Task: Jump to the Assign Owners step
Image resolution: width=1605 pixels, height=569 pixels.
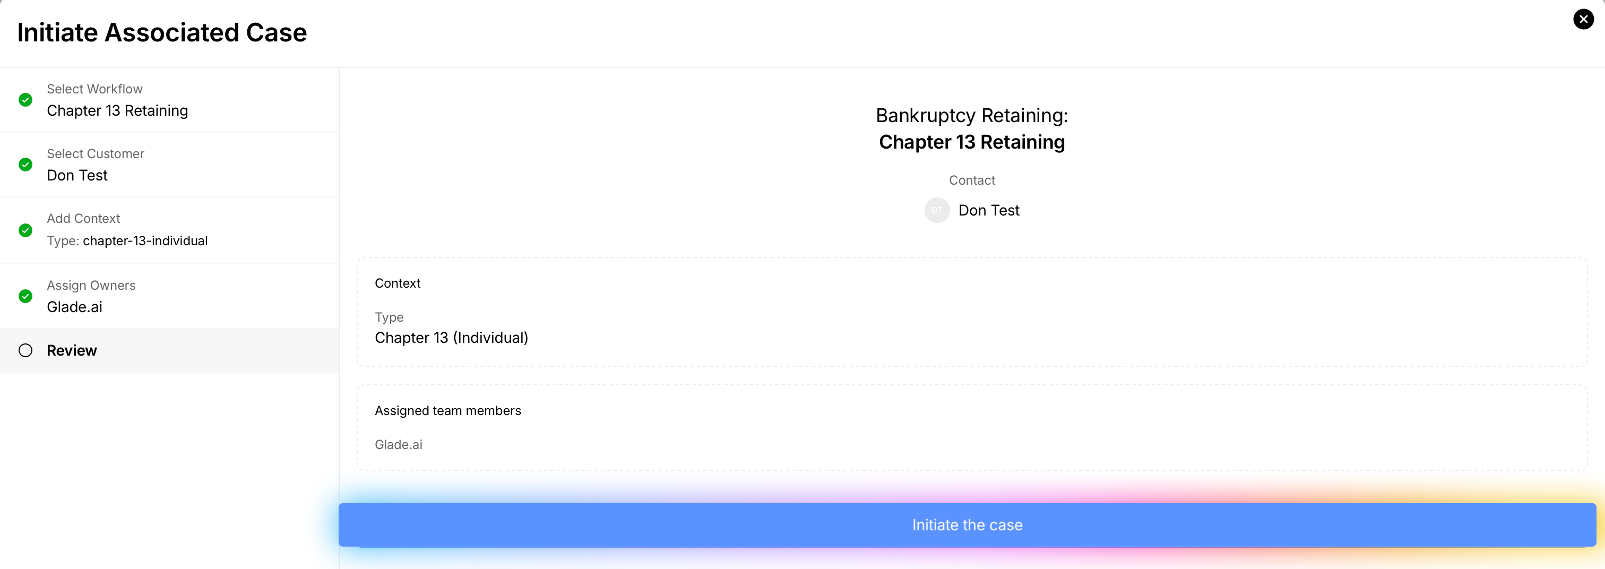Action: [x=91, y=286]
